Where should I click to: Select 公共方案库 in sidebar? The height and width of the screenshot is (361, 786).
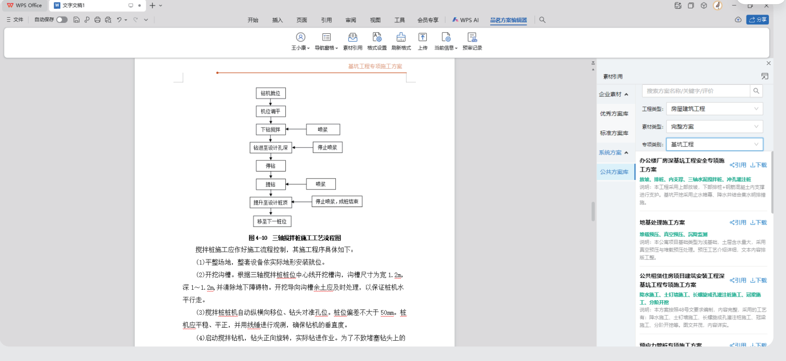coord(614,172)
